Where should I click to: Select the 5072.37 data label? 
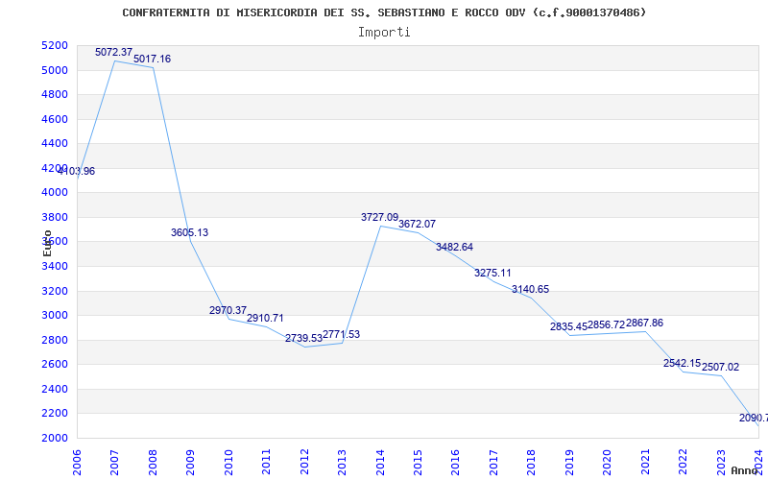coord(113,52)
